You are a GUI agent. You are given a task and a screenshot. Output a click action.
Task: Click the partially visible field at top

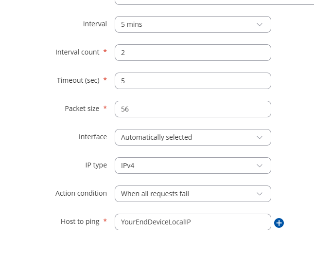coord(214,2)
